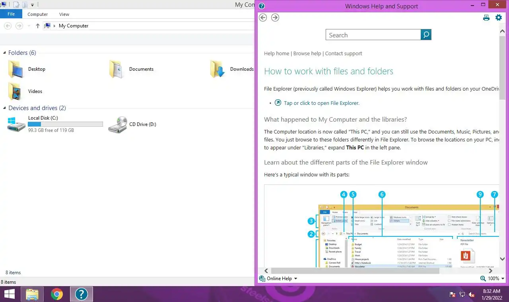Click the help vertical scrollbar thumb
Screen dimensions: 509x302
click(502, 68)
